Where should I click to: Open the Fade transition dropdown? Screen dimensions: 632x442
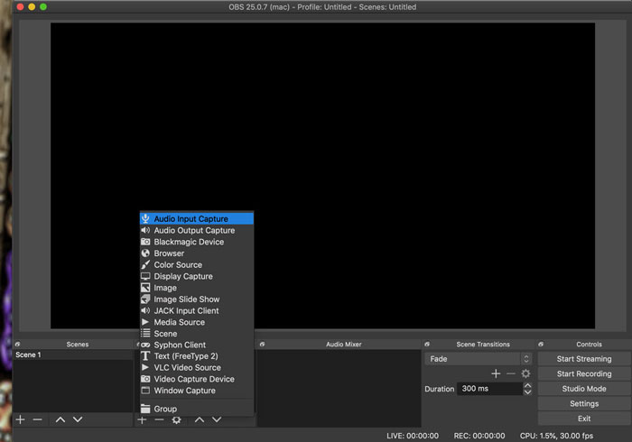(x=479, y=359)
